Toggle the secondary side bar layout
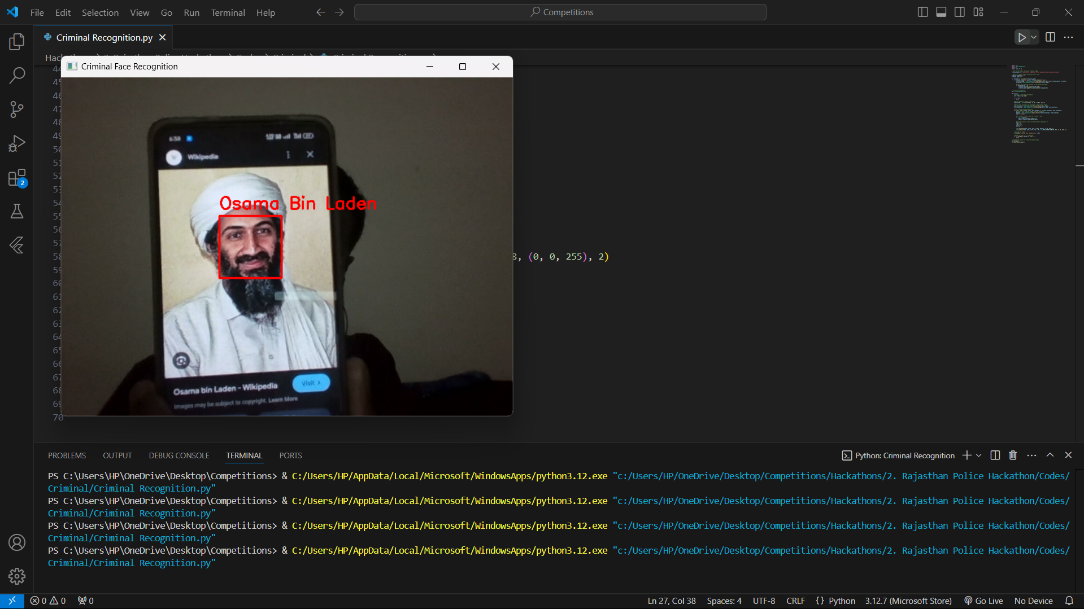Screen dimensions: 1084x609 point(960,12)
